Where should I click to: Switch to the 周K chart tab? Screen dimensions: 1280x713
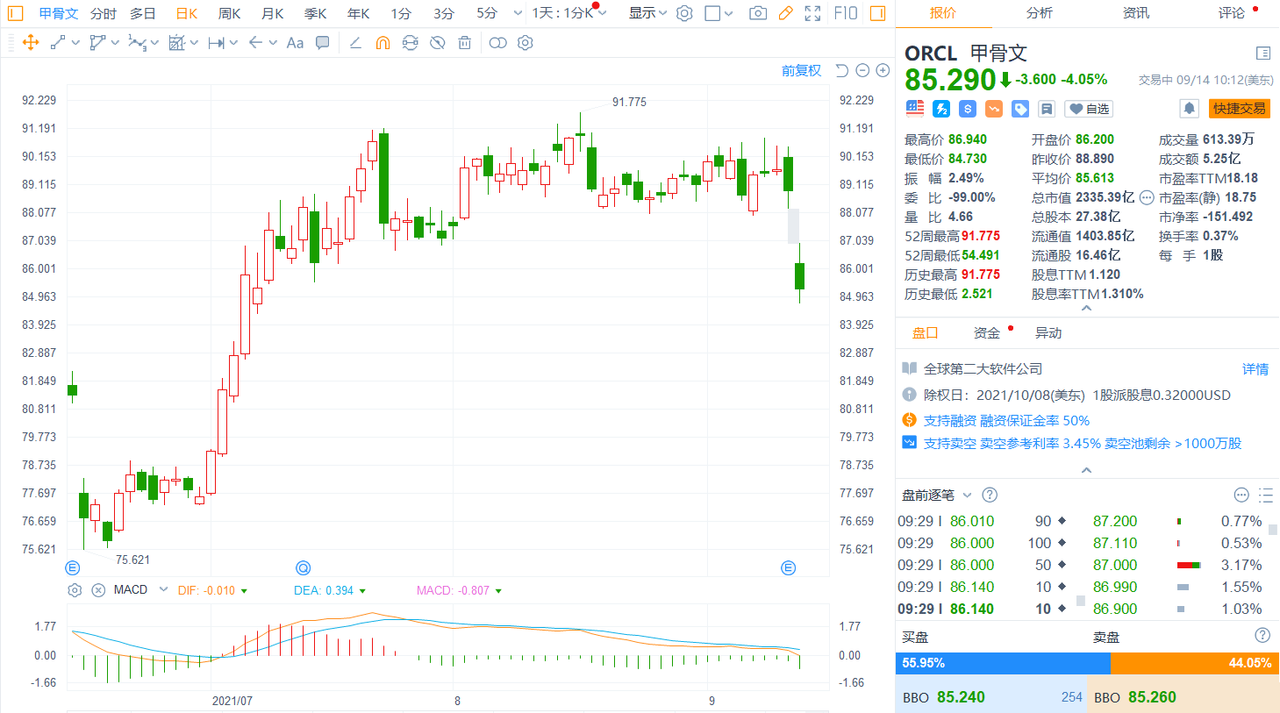click(x=229, y=13)
